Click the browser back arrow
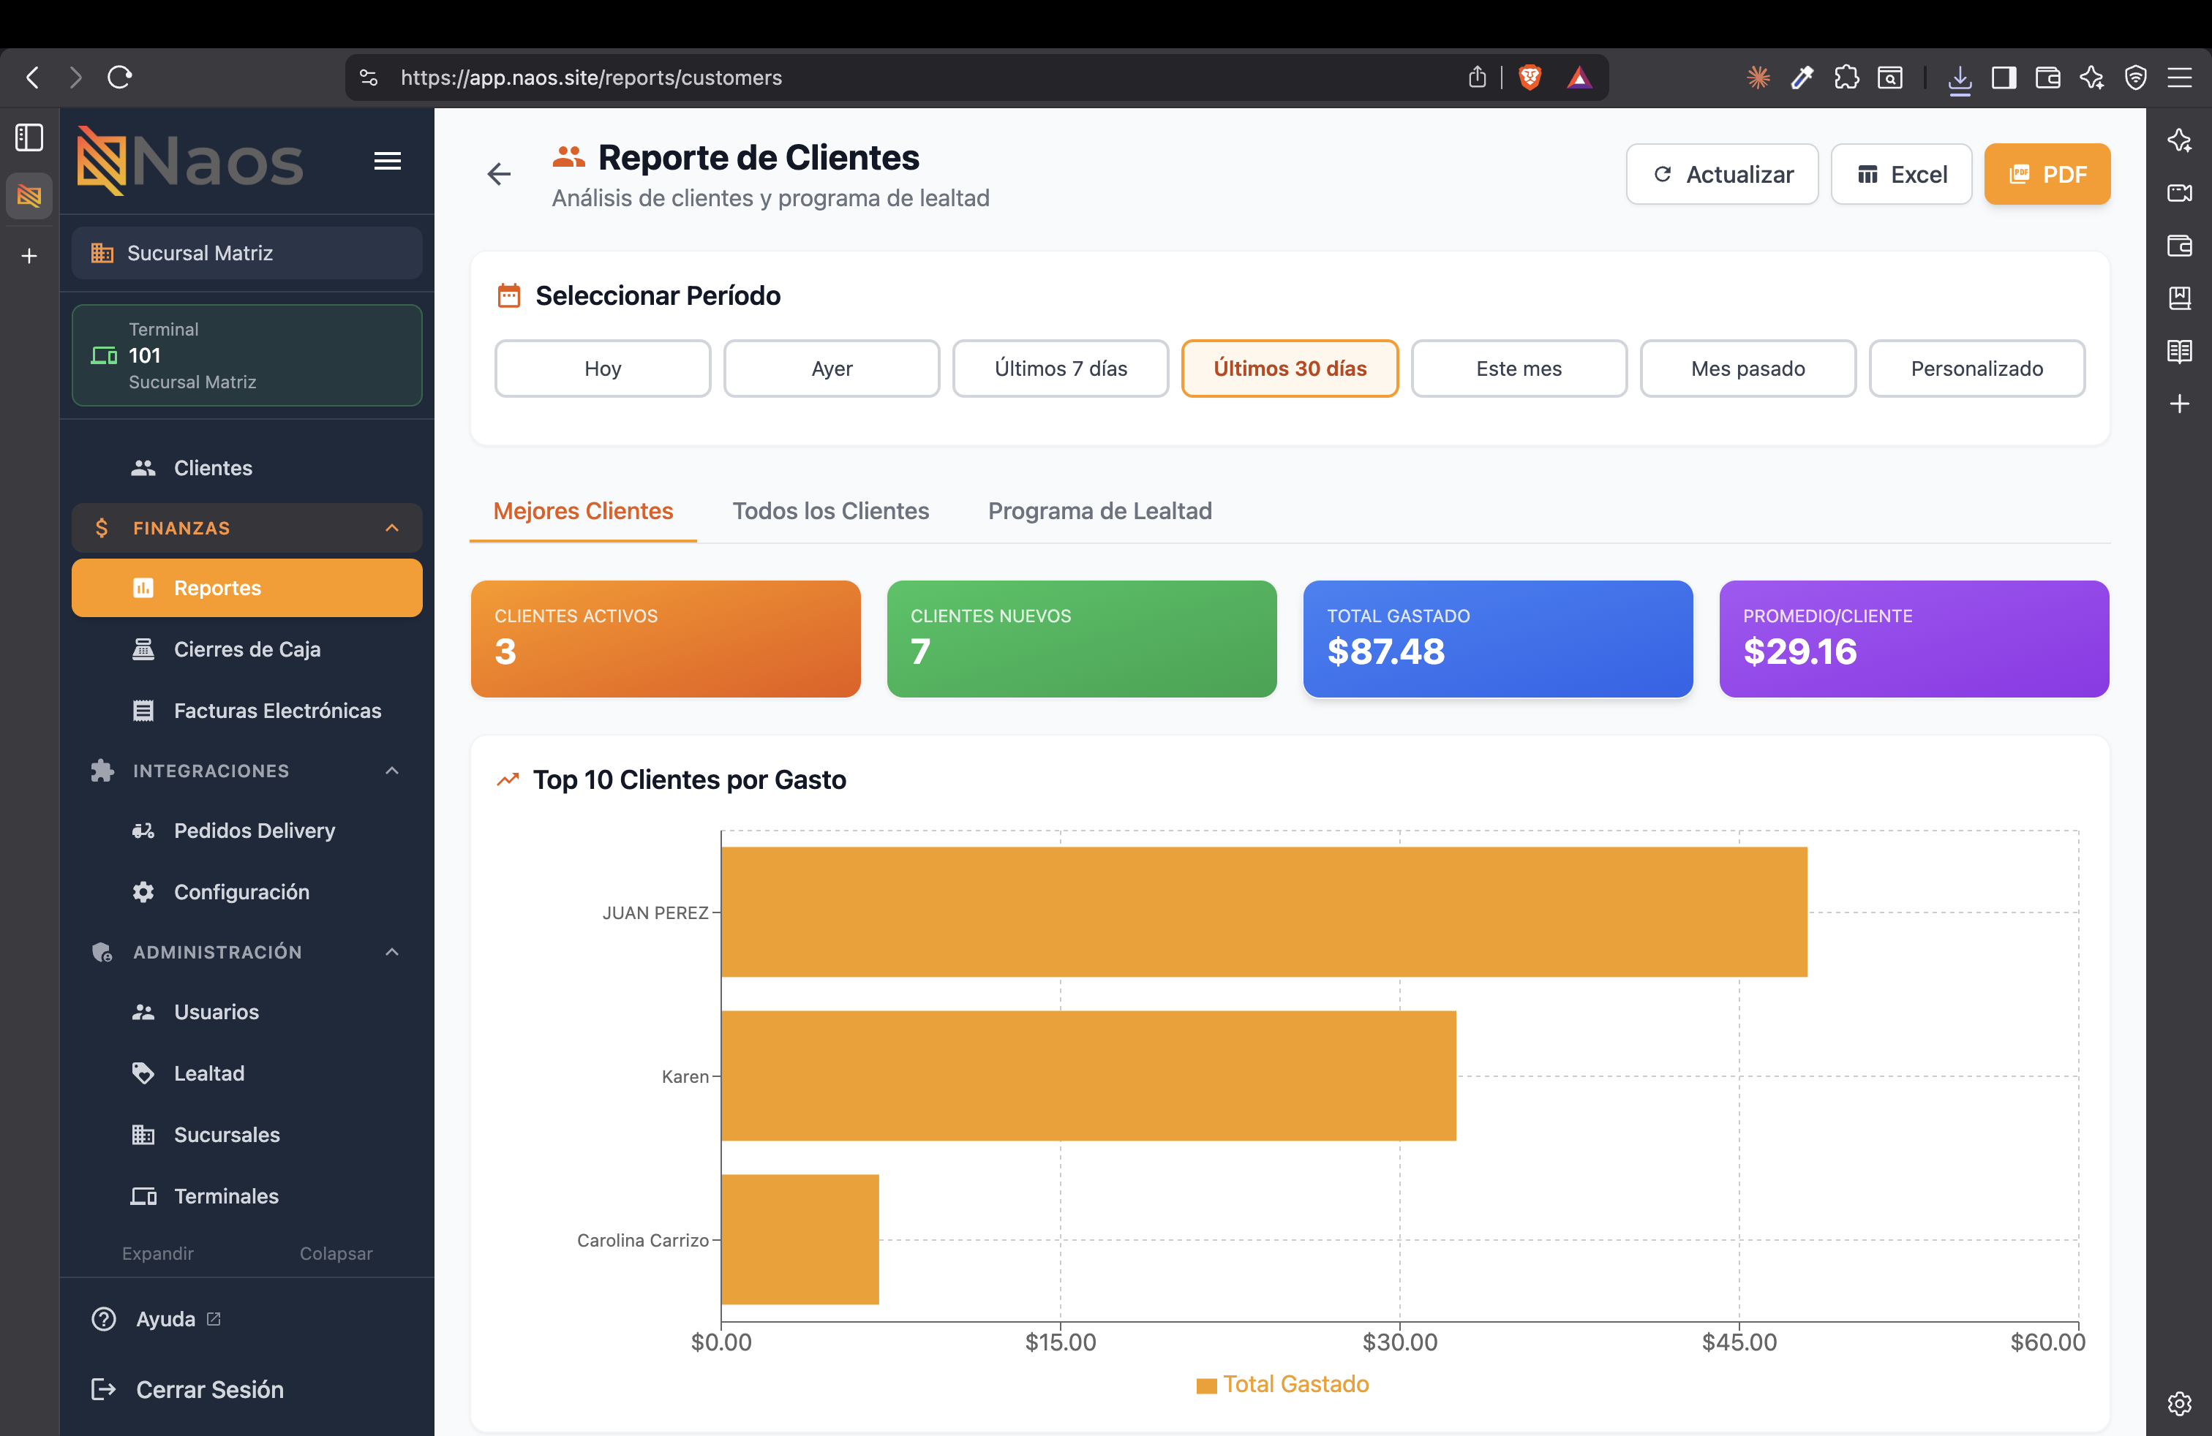 [34, 77]
